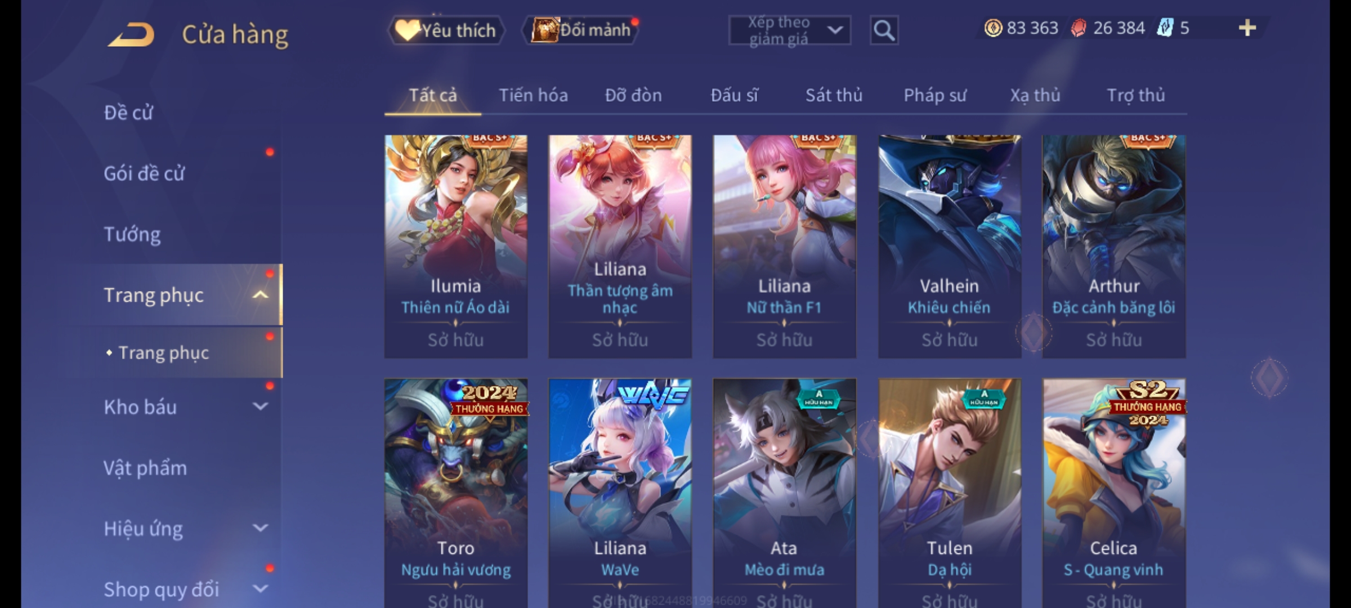Collapse the Trang phục sidebar section

[260, 295]
